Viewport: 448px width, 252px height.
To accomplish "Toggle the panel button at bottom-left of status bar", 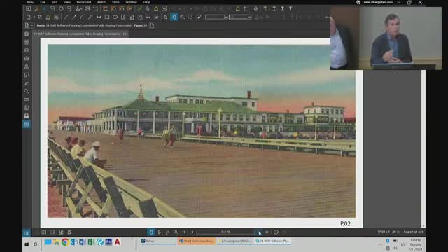I will tap(27, 232).
